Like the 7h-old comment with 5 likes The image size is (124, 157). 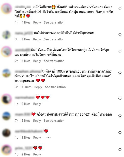pos(120,116)
